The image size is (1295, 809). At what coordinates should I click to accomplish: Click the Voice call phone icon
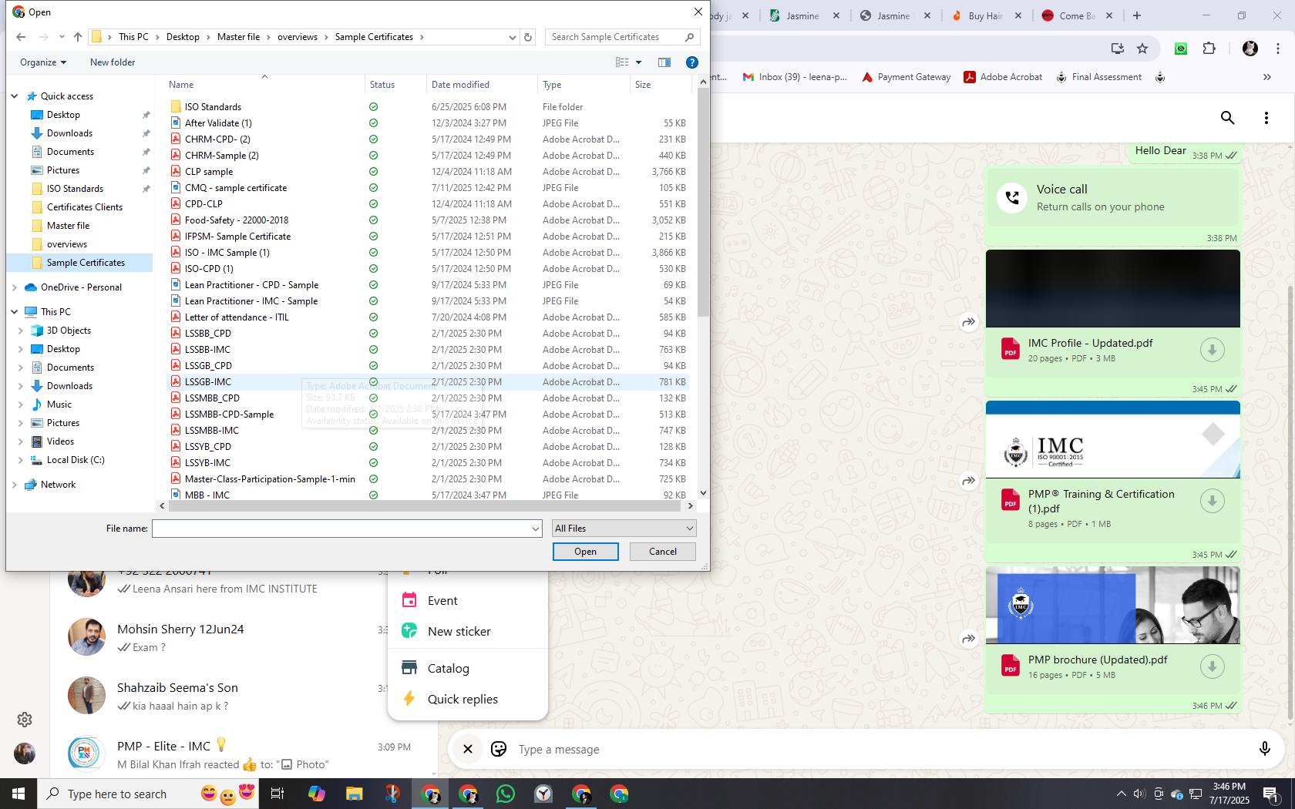coord(1012,198)
